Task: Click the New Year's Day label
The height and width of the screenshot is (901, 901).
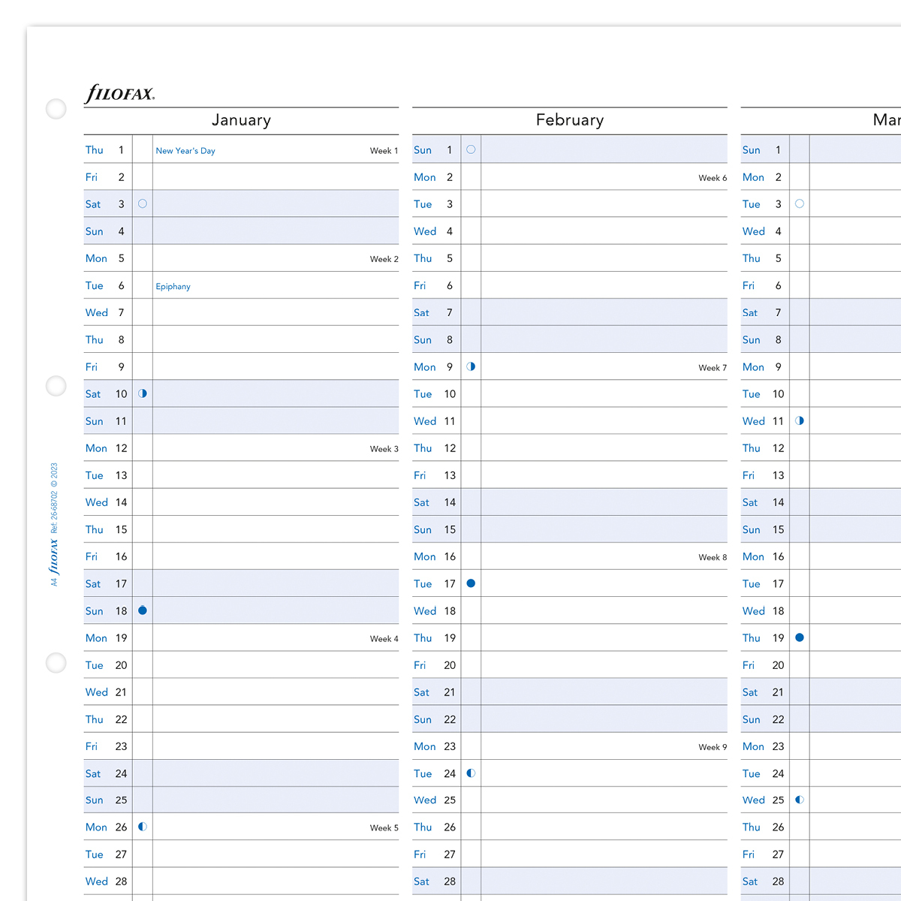Action: point(185,151)
